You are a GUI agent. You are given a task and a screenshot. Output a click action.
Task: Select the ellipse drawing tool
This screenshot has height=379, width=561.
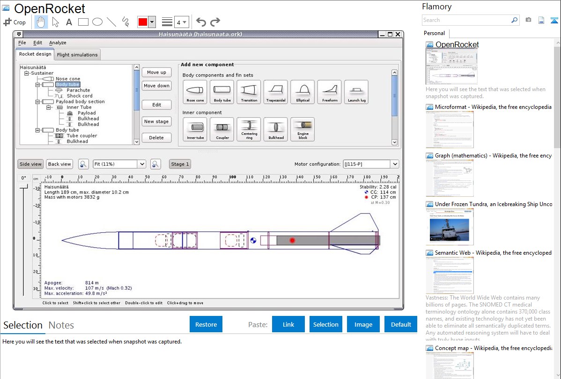point(97,22)
